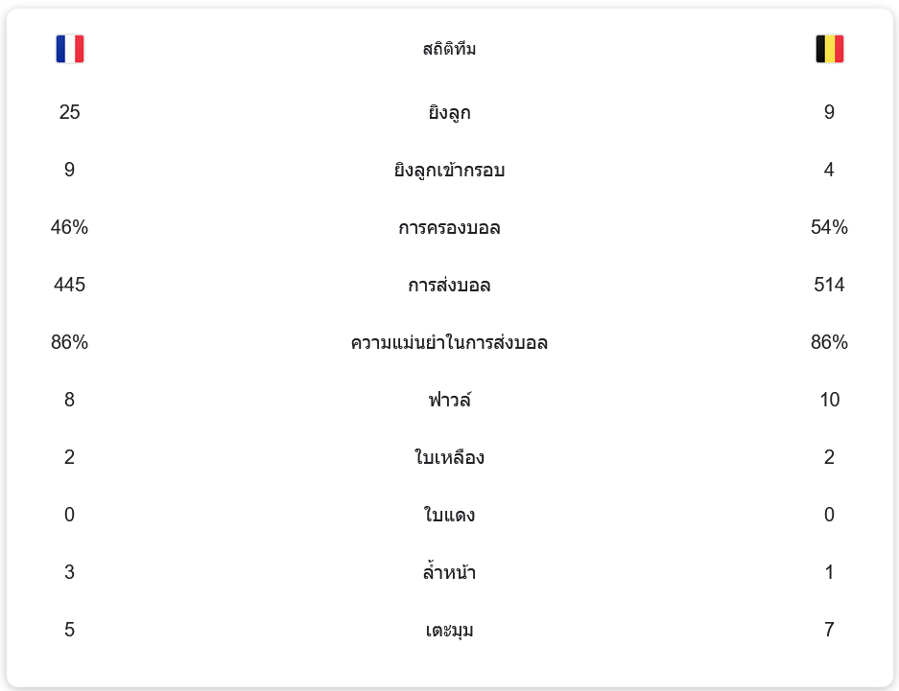Image resolution: width=899 pixels, height=691 pixels.
Task: Click ความแม่นยำในการส่งบอล label
Action: click(x=449, y=343)
